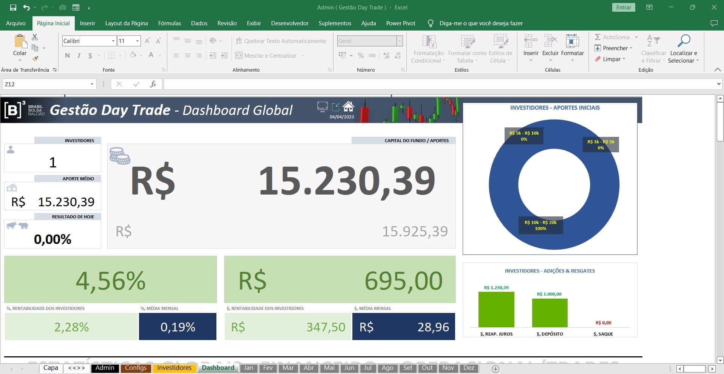This screenshot has width=724, height=374.
Task: Center text horizontally icon
Action: [187, 55]
